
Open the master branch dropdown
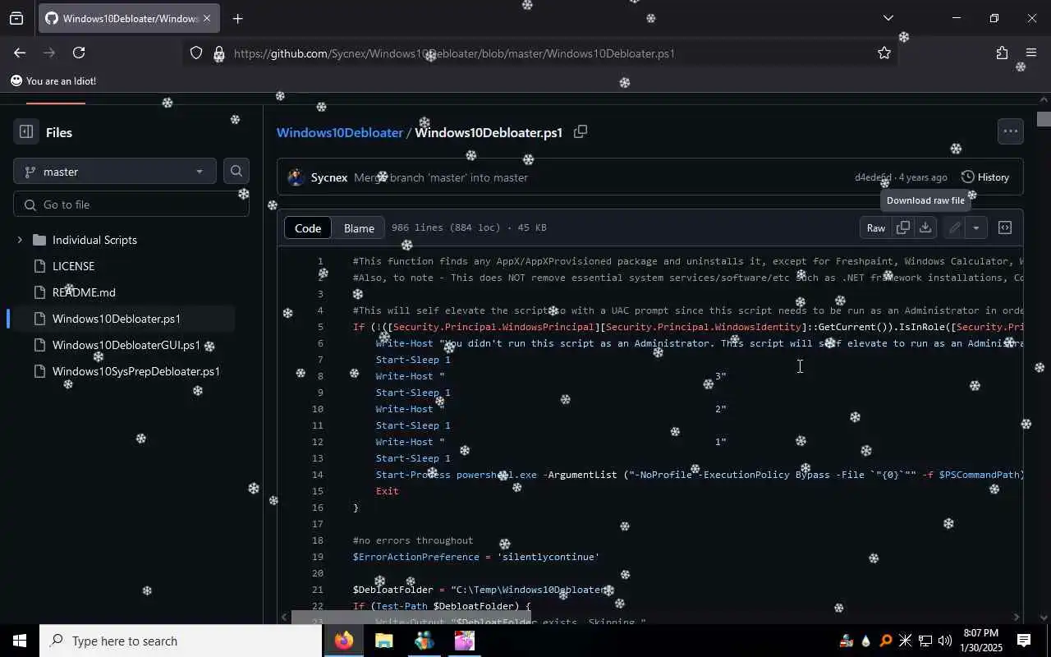[x=115, y=172]
